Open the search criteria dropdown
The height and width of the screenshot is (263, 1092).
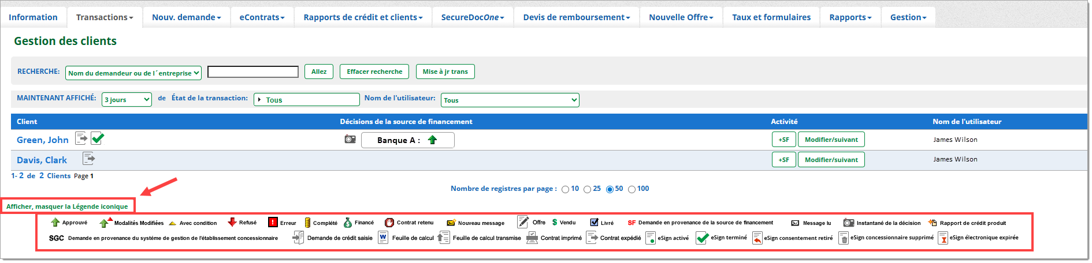133,73
